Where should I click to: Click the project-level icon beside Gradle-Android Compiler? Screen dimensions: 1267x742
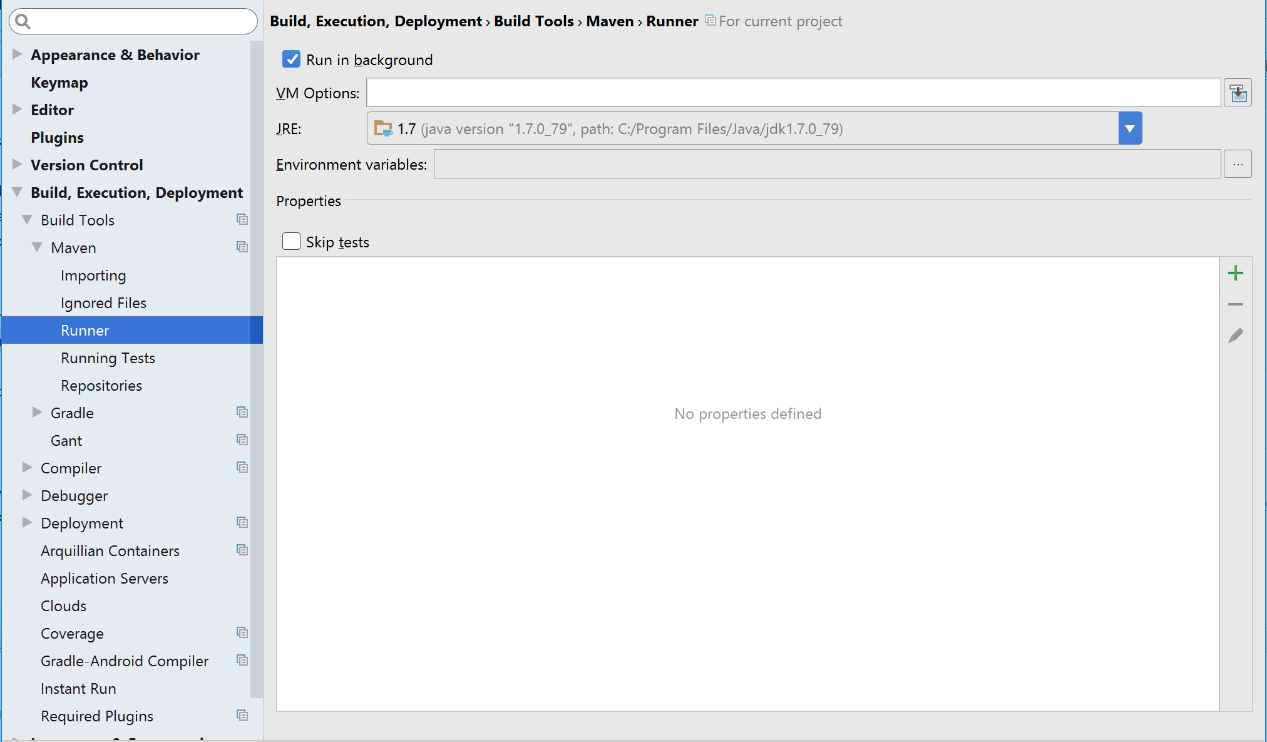(x=242, y=660)
